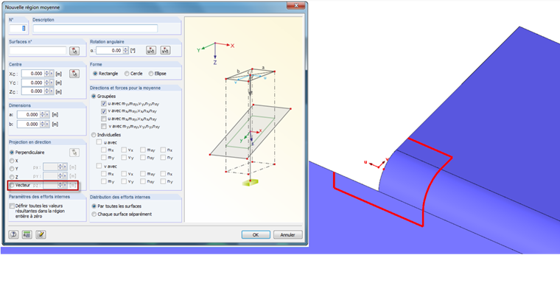Close the Nouvelle région moyenne dialog
The height and width of the screenshot is (283, 560).
pos(296,6)
